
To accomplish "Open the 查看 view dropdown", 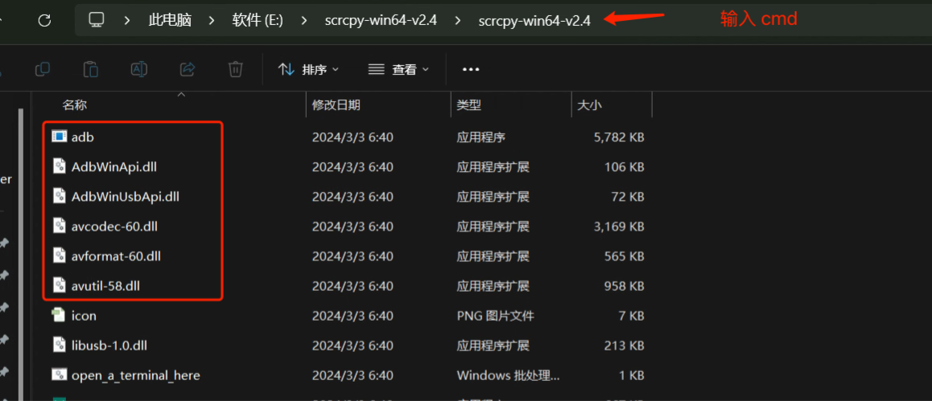I will tap(398, 69).
